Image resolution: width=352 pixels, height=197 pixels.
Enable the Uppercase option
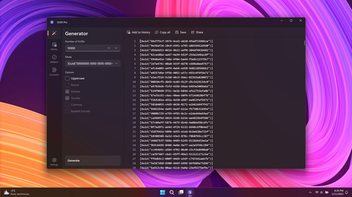67,78
